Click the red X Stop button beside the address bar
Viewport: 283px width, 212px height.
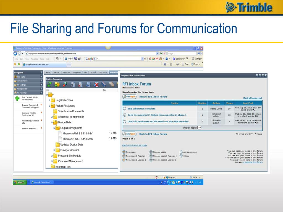165,53
